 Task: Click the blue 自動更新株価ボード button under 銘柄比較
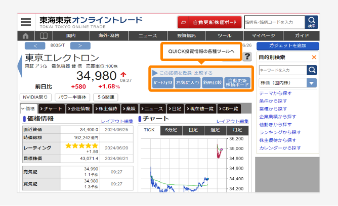tap(237, 83)
